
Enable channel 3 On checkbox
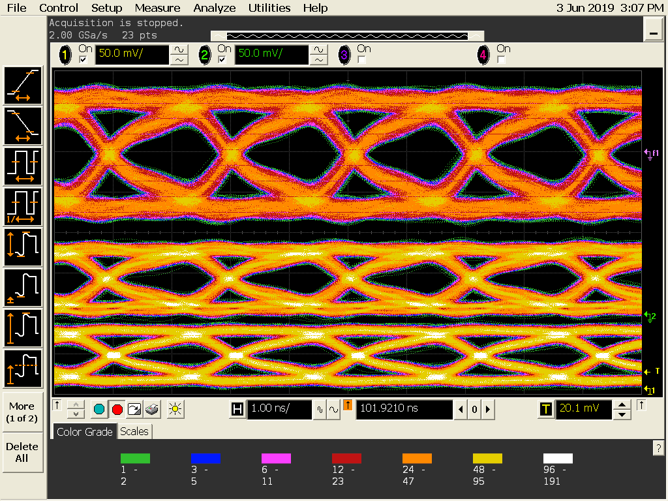point(361,59)
